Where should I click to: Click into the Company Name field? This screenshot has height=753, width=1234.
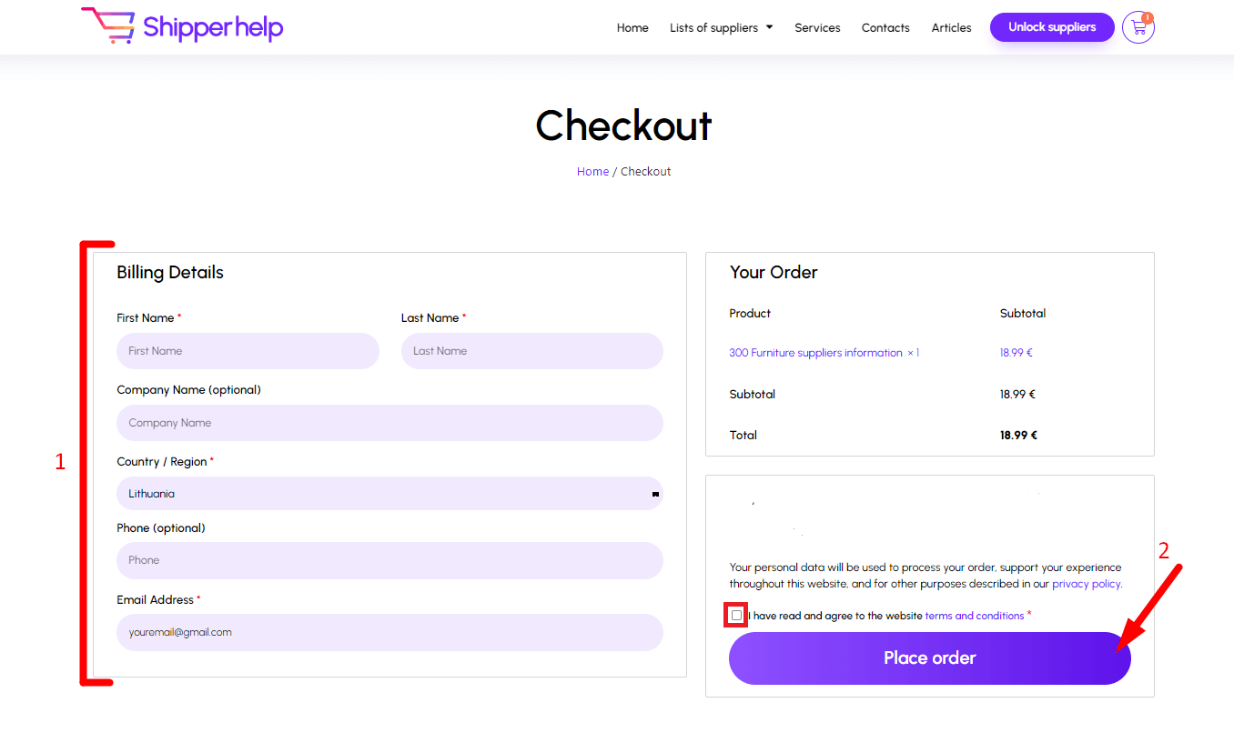[x=389, y=423]
